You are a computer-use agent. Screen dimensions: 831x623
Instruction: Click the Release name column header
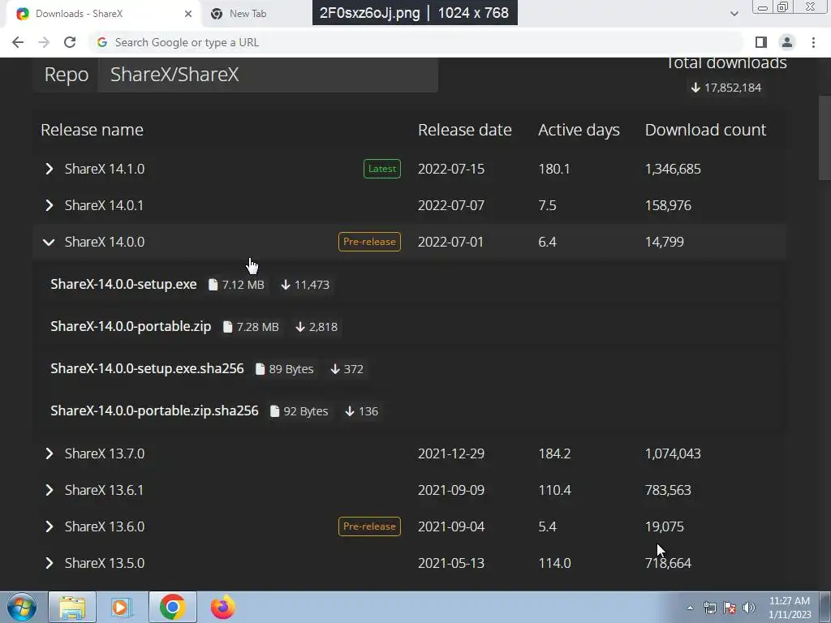[93, 130]
